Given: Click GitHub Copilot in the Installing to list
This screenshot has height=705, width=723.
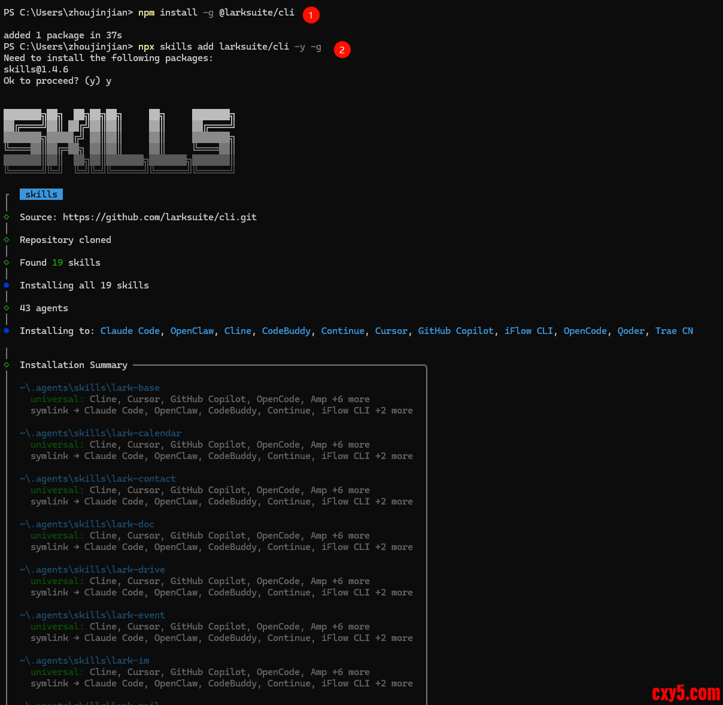Looking at the screenshot, I should [456, 331].
